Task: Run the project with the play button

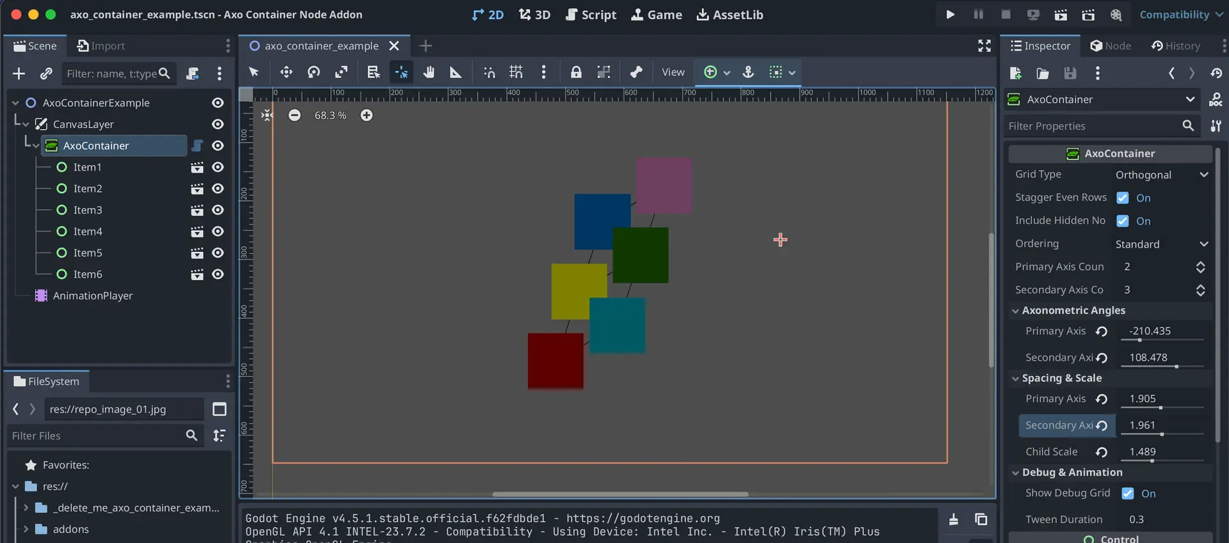Action: pos(950,15)
